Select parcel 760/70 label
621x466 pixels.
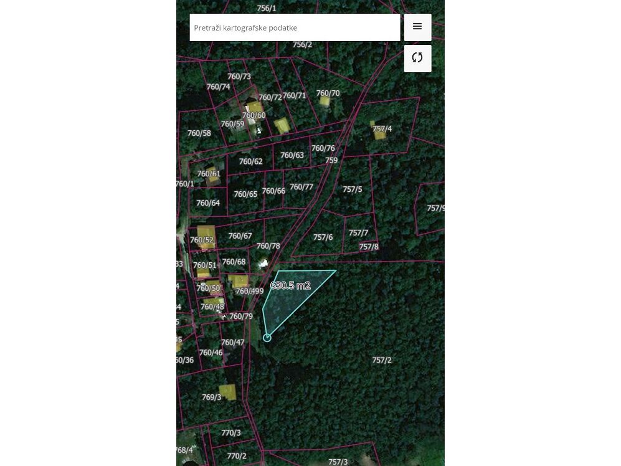[x=328, y=93]
